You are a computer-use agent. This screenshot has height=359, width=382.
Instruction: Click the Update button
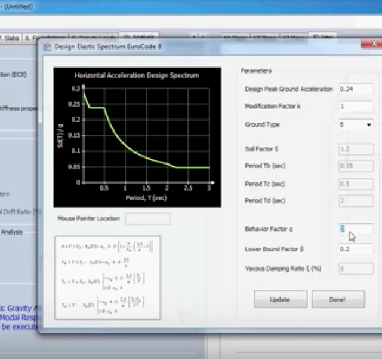(x=280, y=299)
